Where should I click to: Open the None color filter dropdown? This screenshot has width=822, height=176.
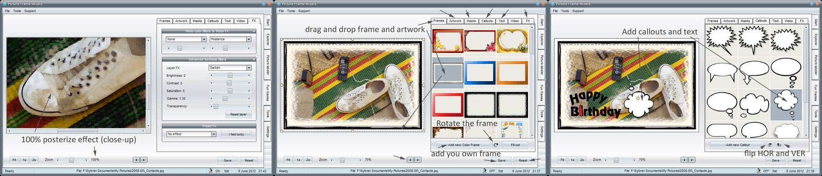(204, 39)
